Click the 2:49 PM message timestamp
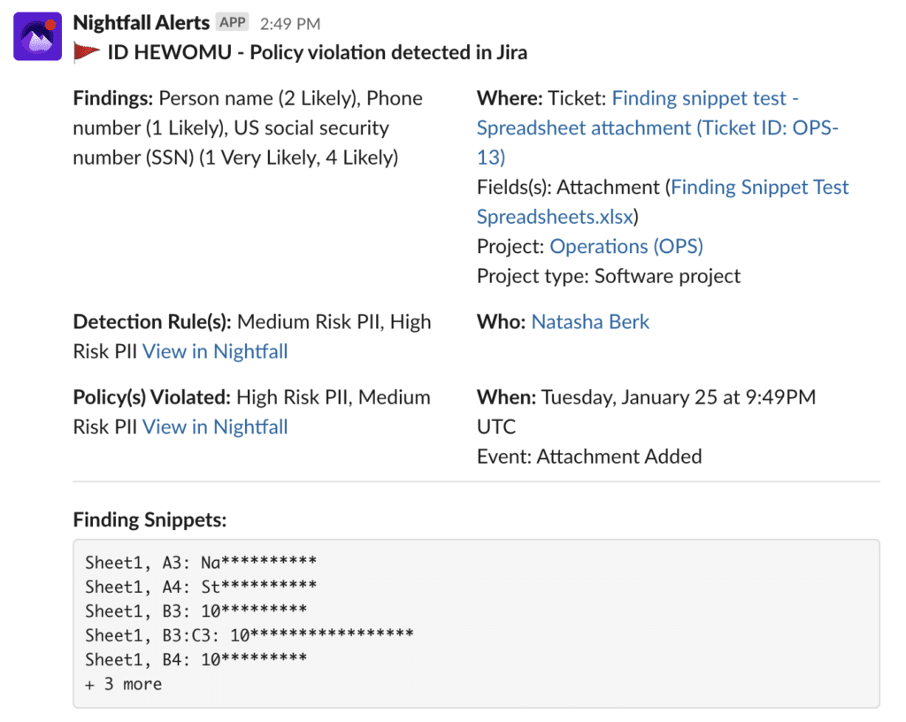 tap(290, 24)
